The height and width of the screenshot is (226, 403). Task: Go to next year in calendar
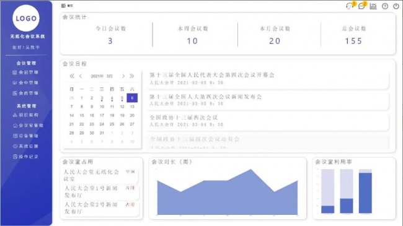click(x=132, y=76)
